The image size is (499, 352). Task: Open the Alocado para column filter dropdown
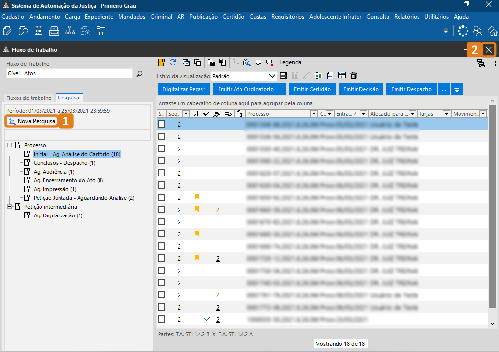coord(413,114)
